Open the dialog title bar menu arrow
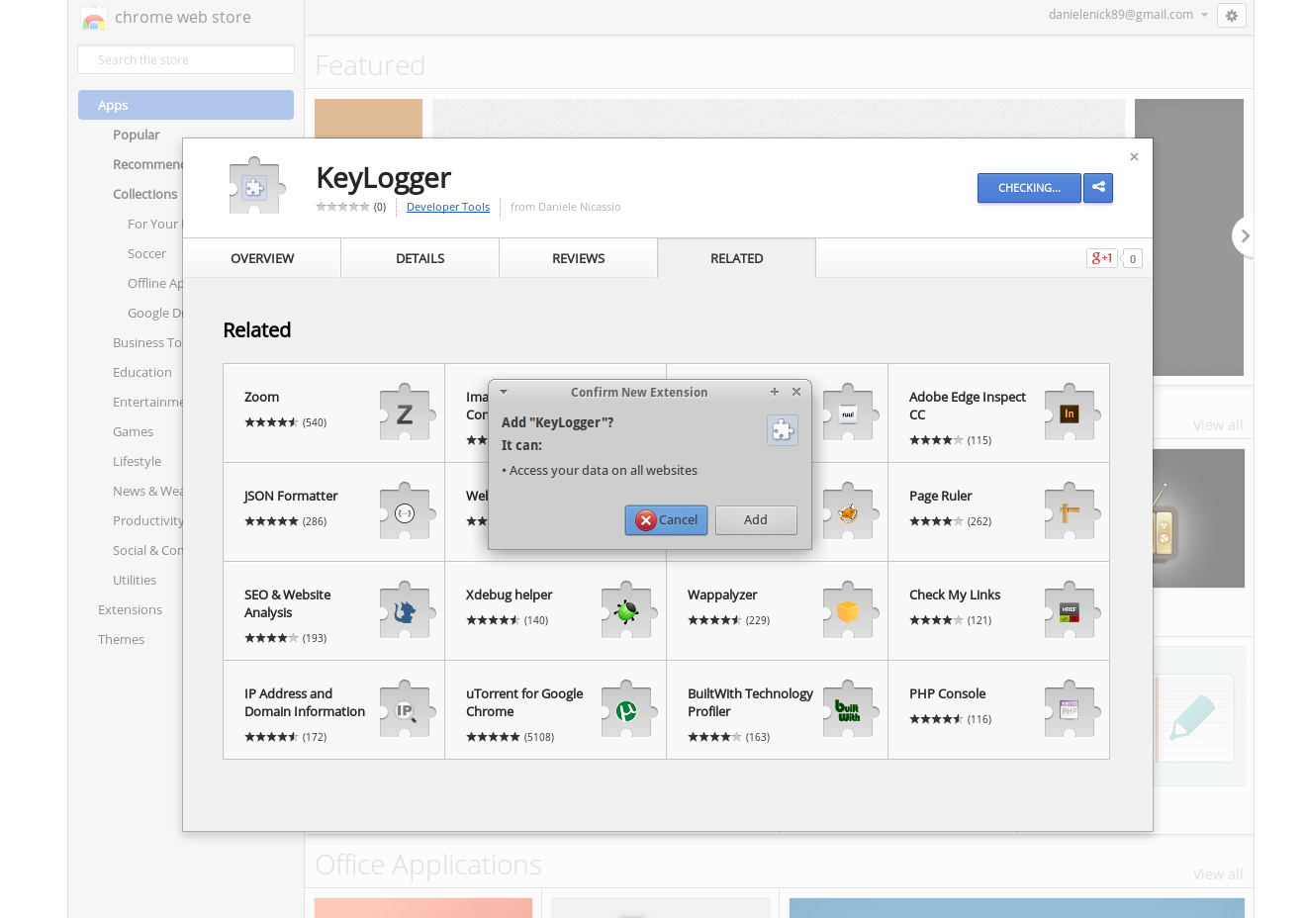This screenshot has height=918, width=1305. (x=503, y=392)
